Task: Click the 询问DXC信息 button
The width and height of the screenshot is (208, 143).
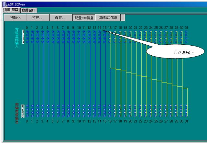Action: pos(108,18)
